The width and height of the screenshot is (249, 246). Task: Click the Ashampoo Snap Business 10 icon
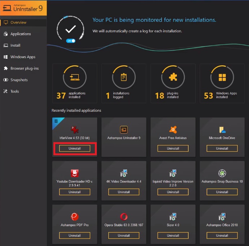coord(222,173)
